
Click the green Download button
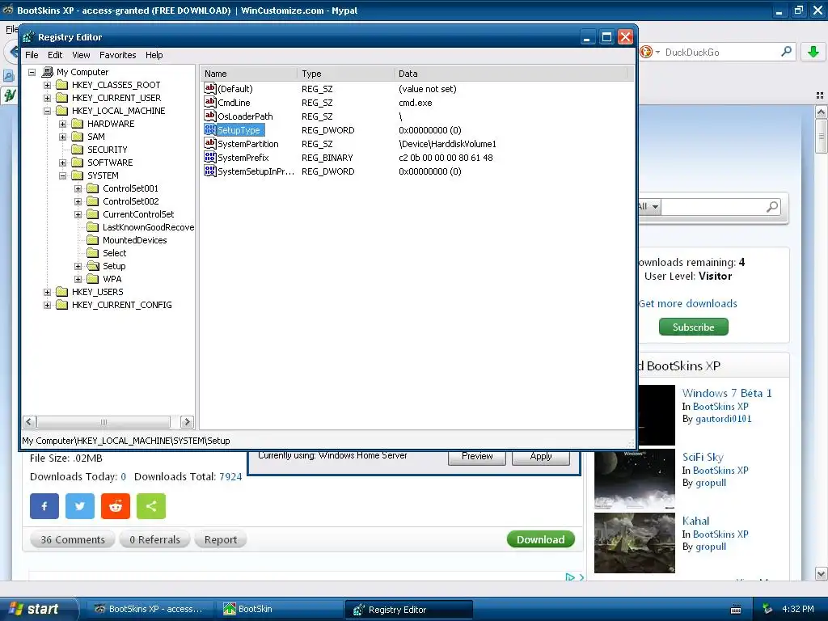(x=541, y=539)
